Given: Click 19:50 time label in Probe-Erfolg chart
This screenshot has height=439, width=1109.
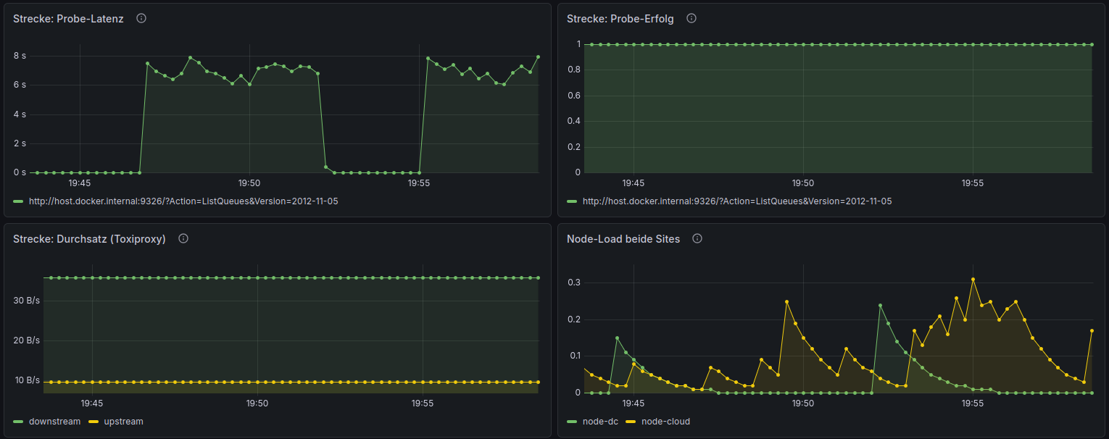Looking at the screenshot, I should (x=803, y=183).
